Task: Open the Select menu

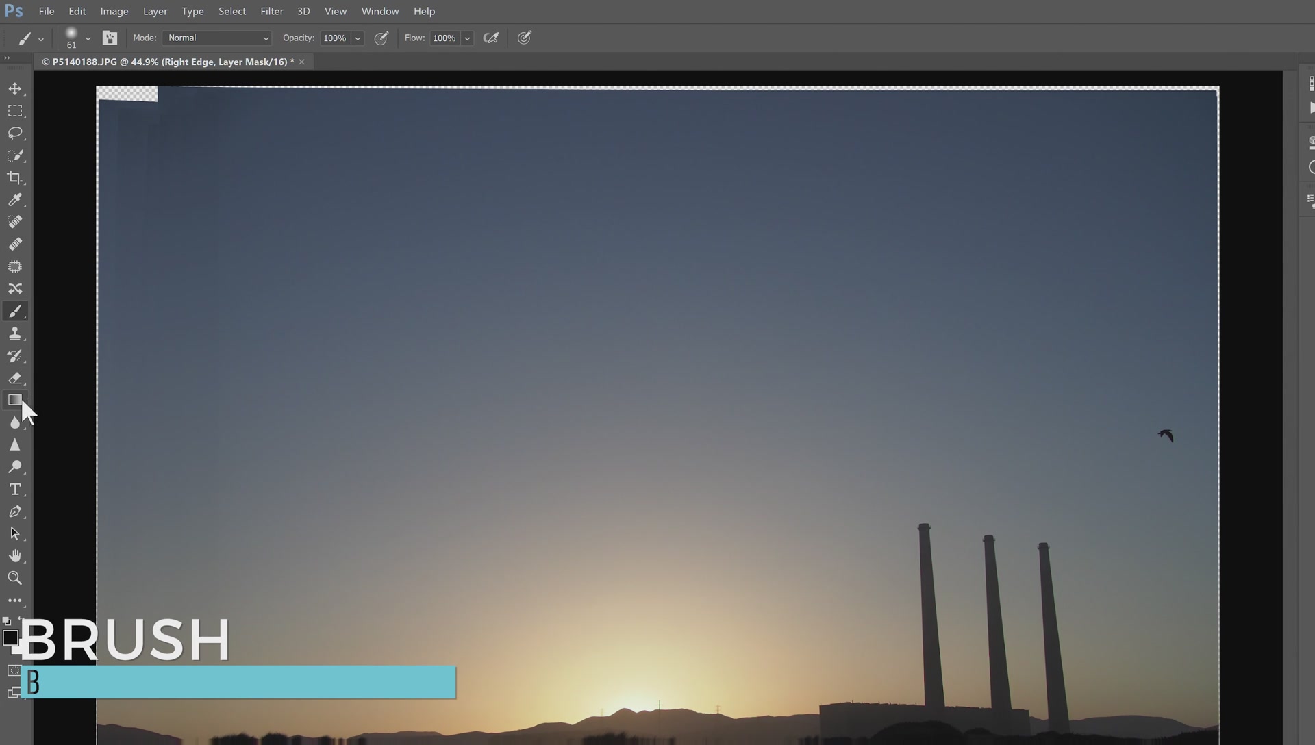Action: pos(231,11)
